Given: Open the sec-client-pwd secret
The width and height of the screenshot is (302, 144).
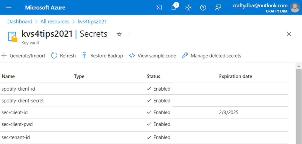Looking at the screenshot, I should coord(17,124).
